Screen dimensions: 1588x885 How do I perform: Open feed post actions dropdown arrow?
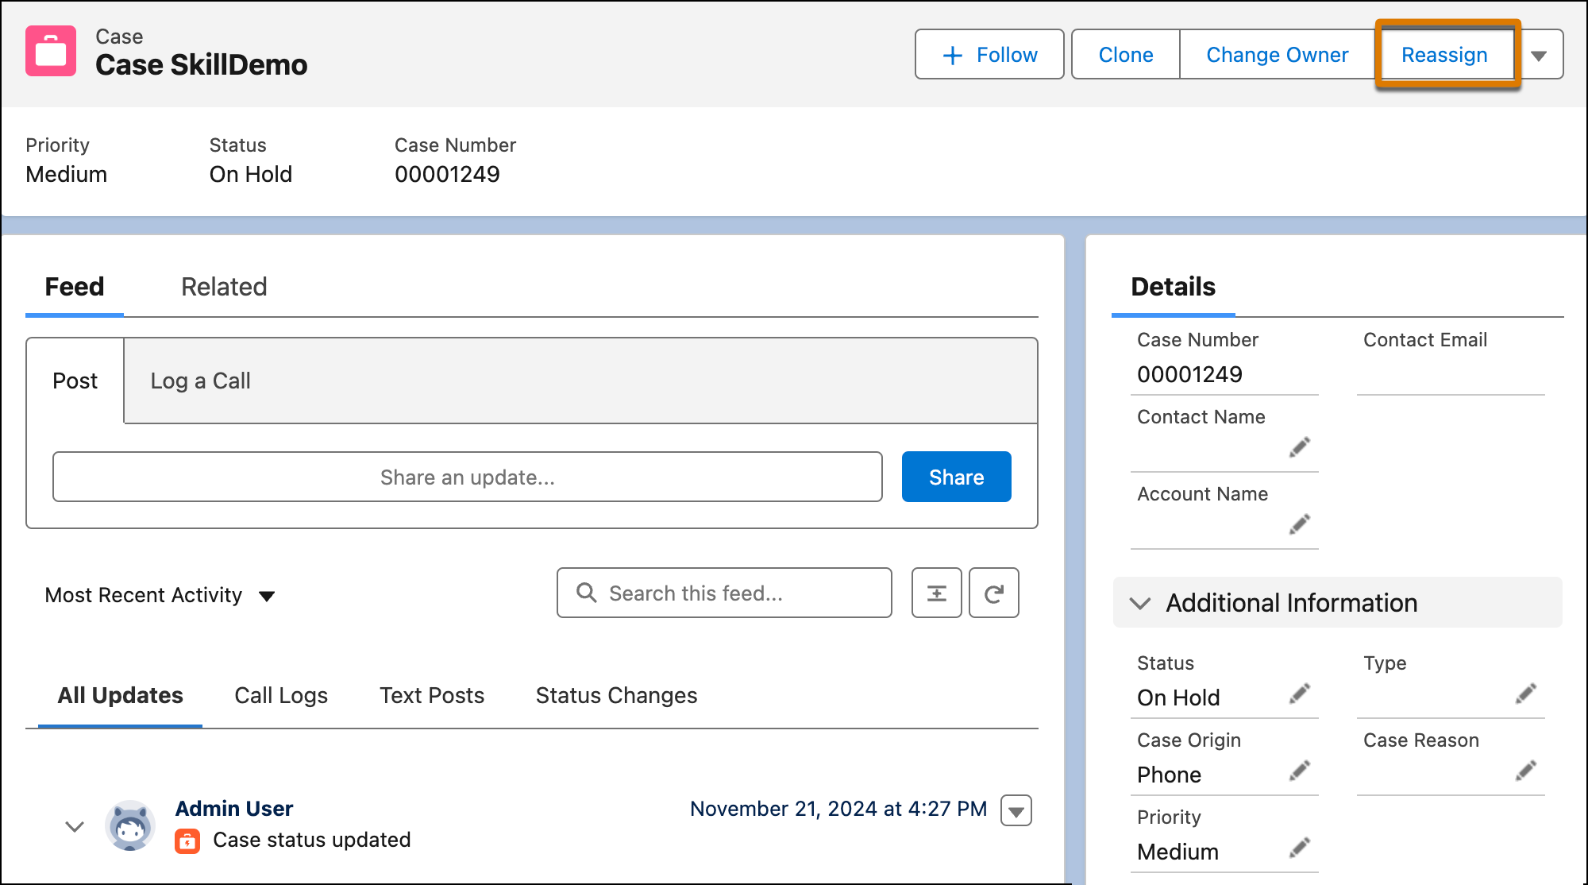[1016, 811]
